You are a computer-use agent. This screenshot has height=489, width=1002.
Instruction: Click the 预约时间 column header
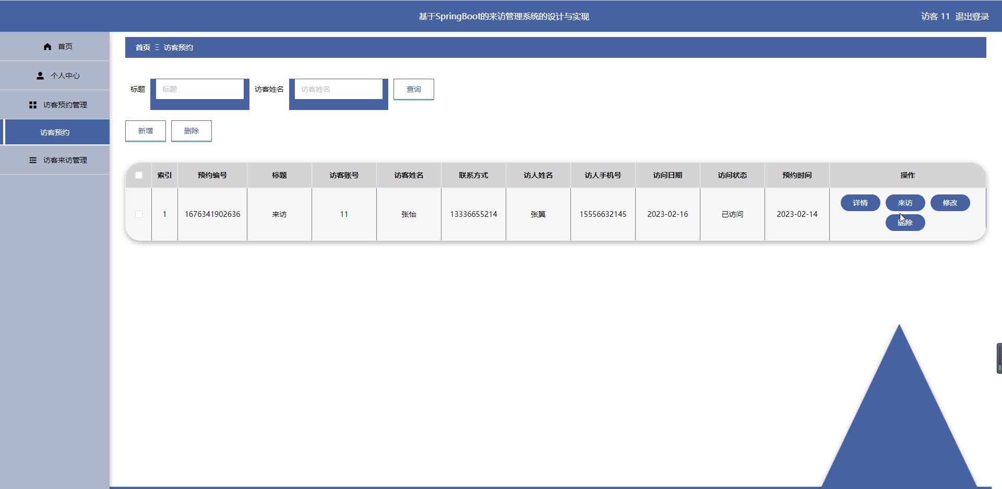tap(797, 175)
